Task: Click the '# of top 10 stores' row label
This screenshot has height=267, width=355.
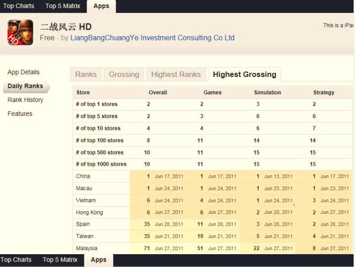Action: (98, 128)
